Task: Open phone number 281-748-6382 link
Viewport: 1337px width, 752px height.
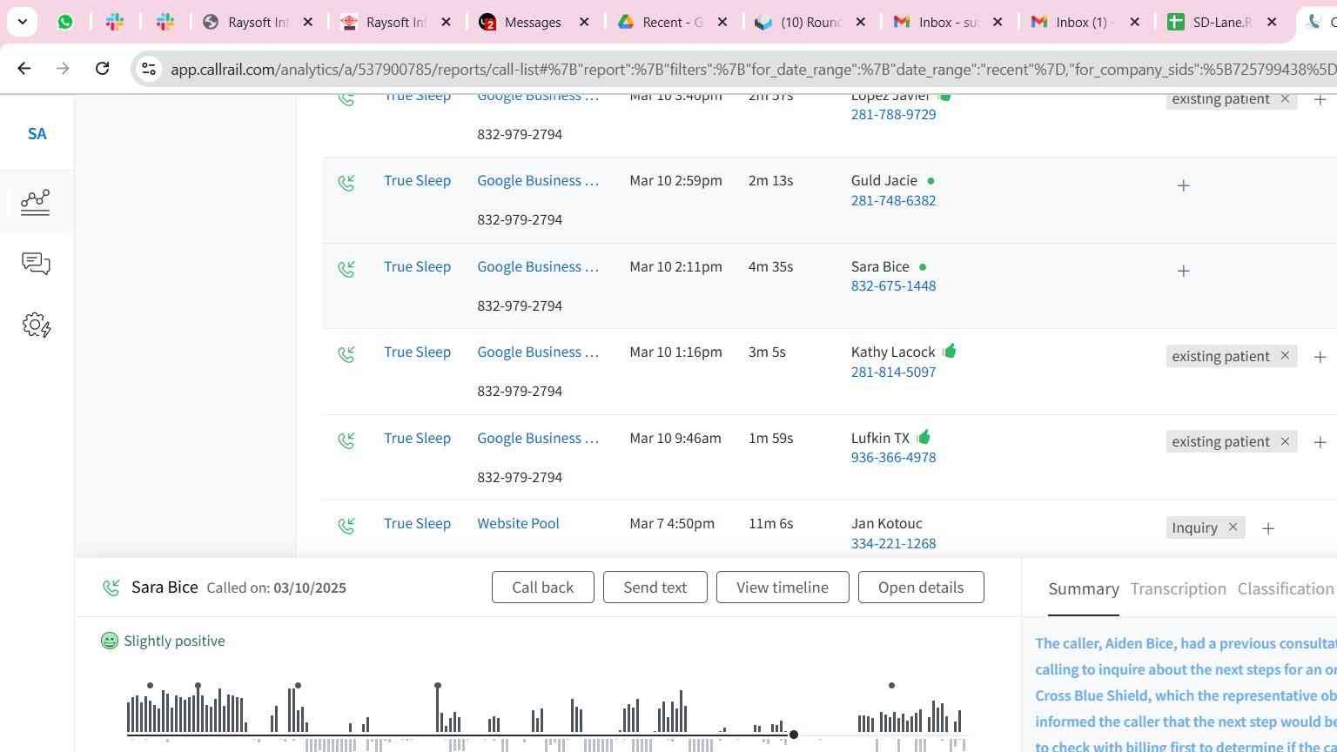Action: 893,200
